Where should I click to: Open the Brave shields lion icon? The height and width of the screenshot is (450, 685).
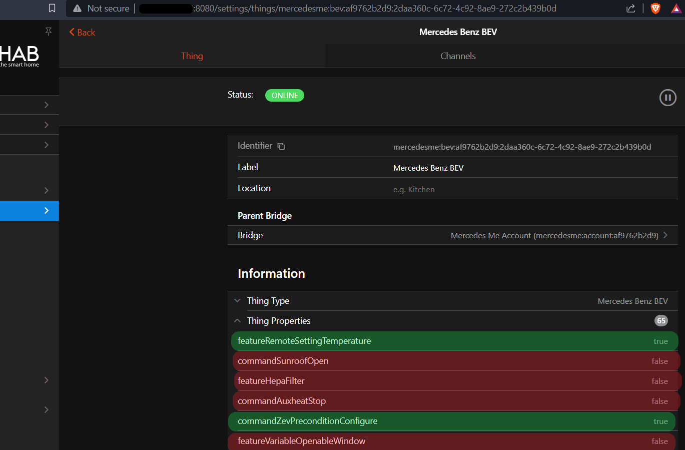point(655,8)
